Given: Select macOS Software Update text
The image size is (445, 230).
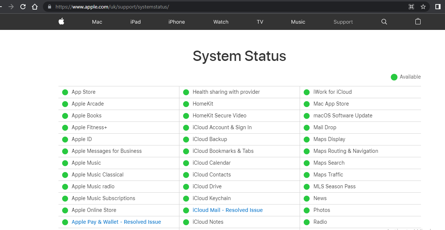Looking at the screenshot, I should (343, 116).
